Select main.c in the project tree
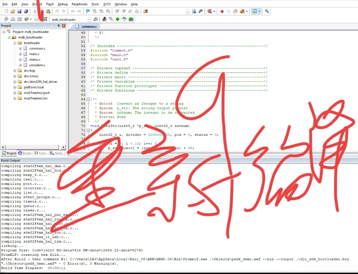This screenshot has width=358, height=274. [x=34, y=54]
